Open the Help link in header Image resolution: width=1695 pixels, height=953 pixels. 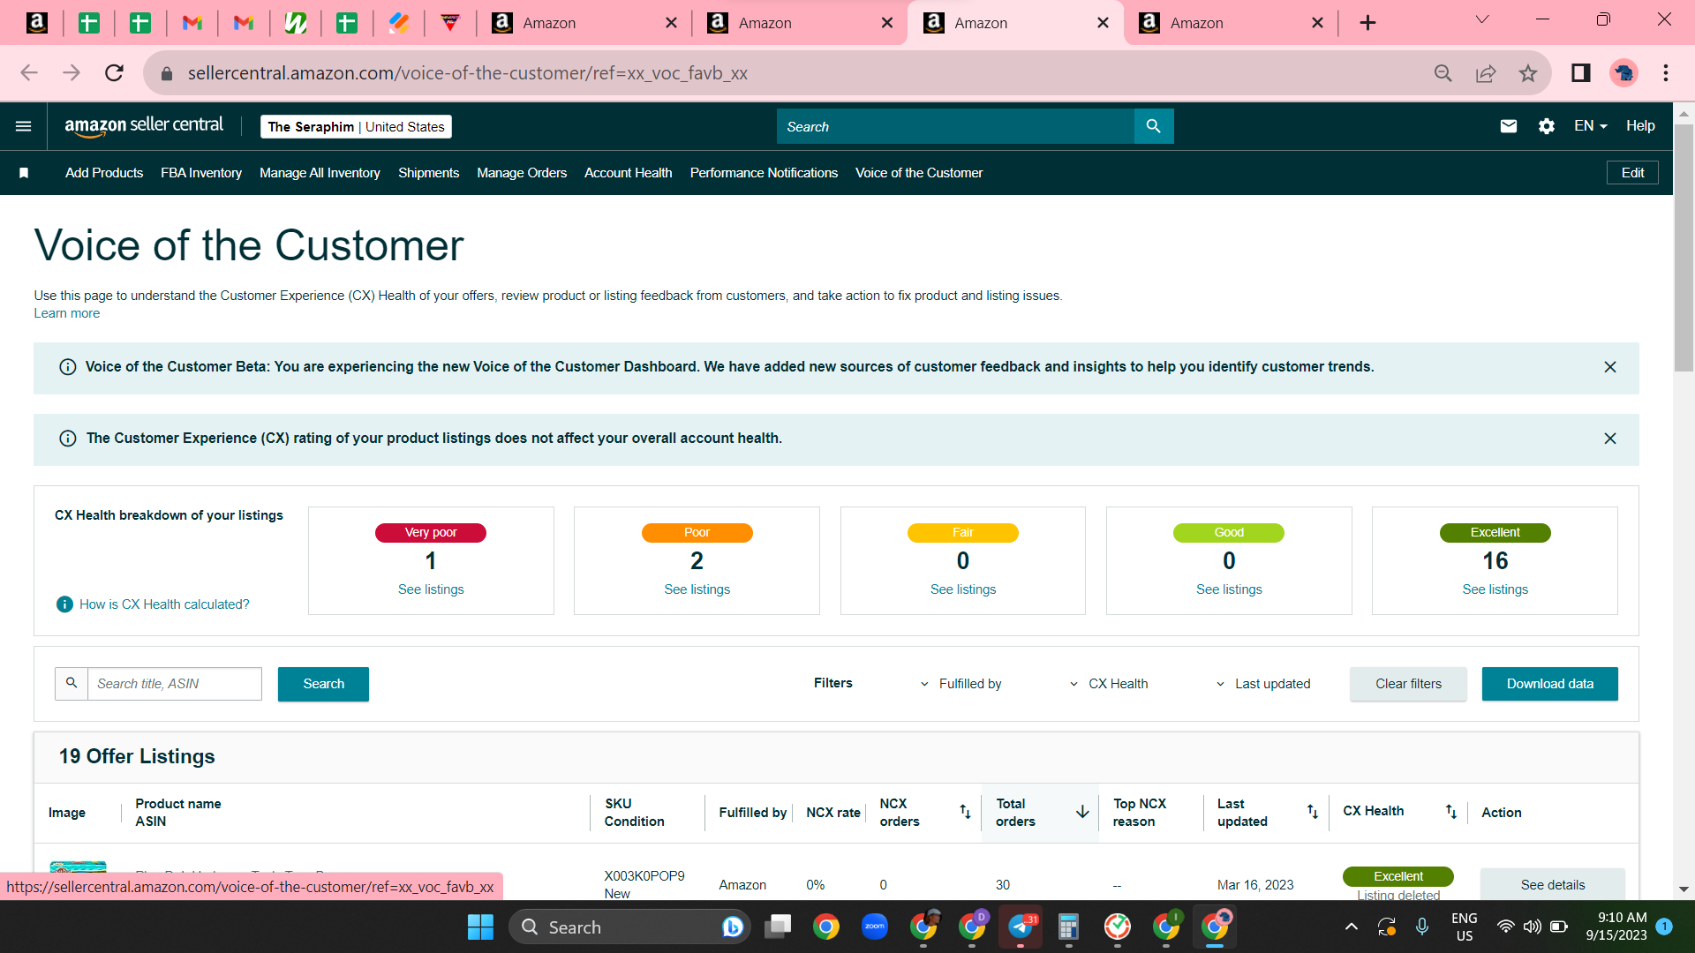coord(1640,126)
